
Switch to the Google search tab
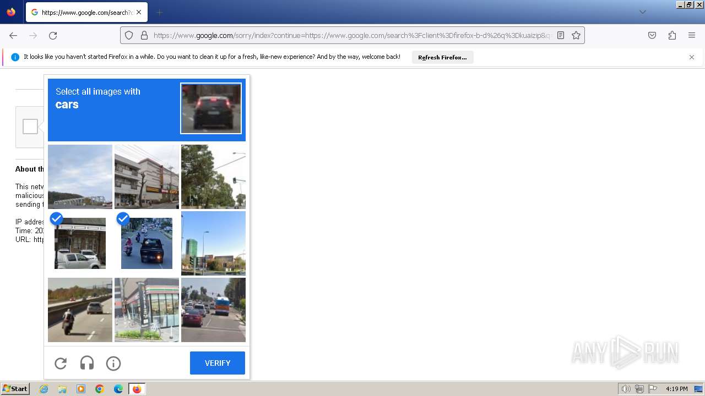tap(86, 12)
